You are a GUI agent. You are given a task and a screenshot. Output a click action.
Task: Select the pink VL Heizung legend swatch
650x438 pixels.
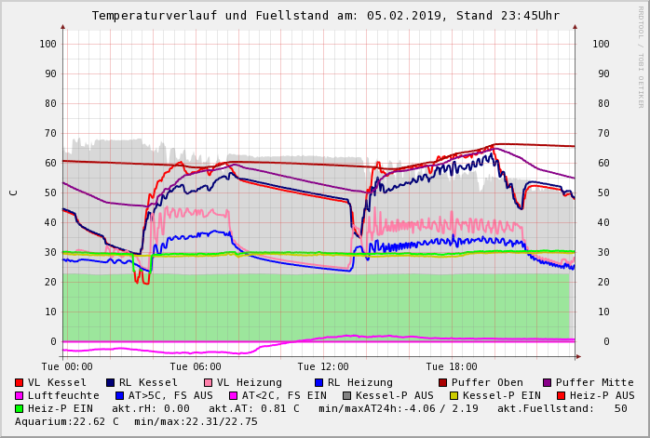tap(209, 383)
